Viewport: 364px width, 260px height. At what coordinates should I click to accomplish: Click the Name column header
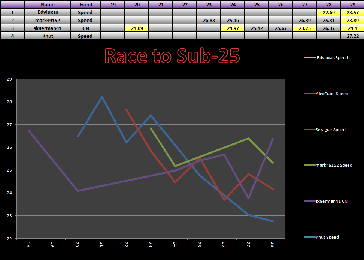coord(47,4)
